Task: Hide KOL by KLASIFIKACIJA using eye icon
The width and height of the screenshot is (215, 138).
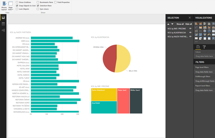Action: point(190,33)
